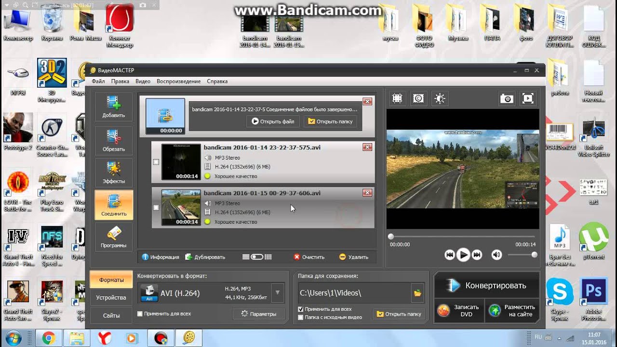Open the Программы section
The height and width of the screenshot is (347, 617).
tap(113, 237)
